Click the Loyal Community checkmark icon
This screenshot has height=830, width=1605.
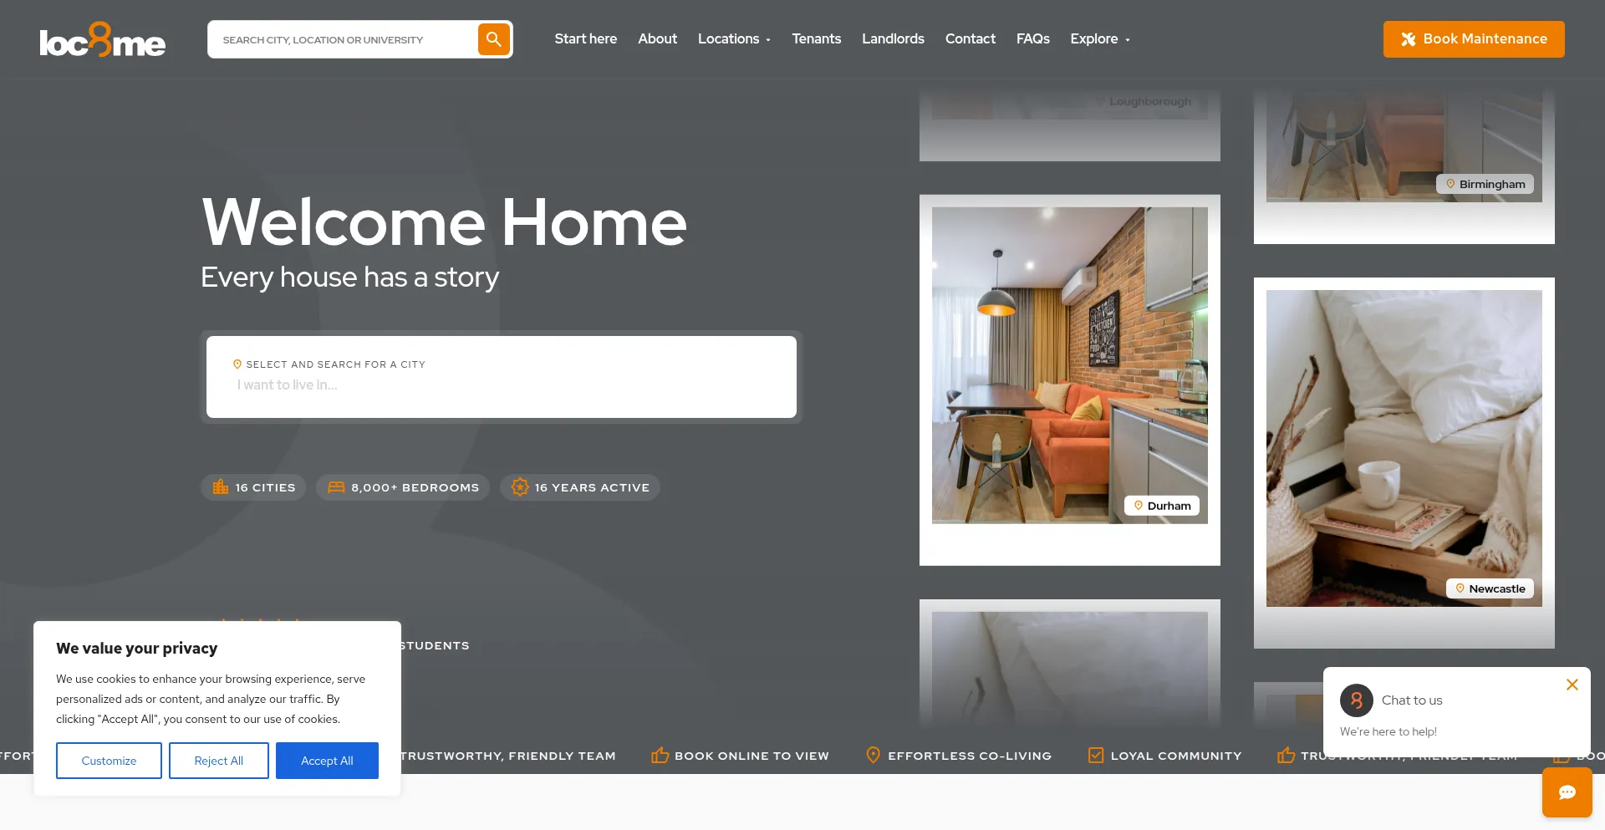click(1095, 756)
